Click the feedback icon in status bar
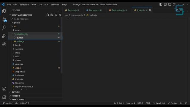Viewport: 190px width, 107px height. click(181, 103)
